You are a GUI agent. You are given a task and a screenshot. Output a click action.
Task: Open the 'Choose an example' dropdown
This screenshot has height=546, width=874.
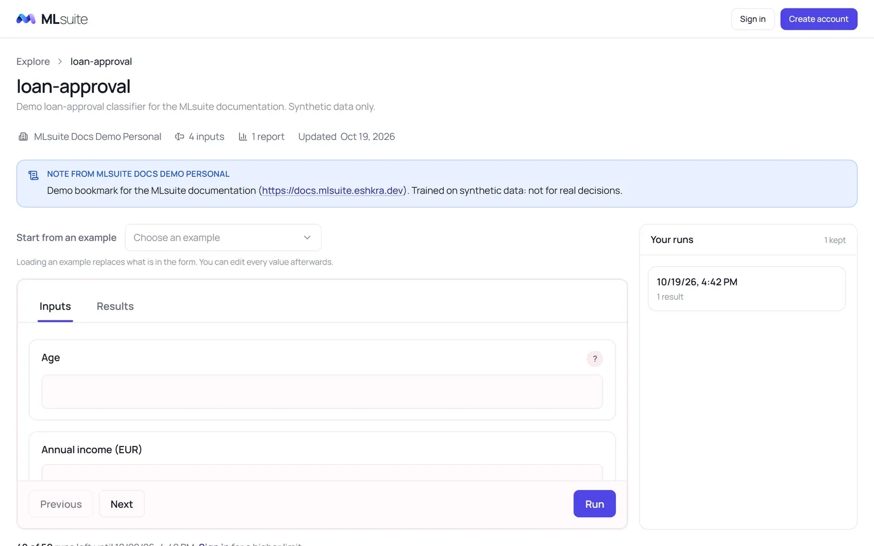(223, 238)
